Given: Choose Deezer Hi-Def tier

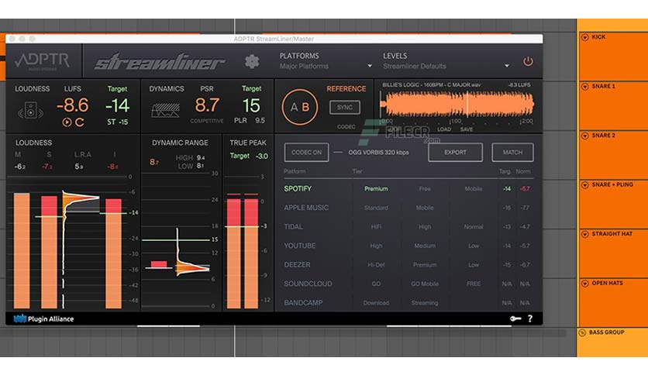Looking at the screenshot, I should [376, 265].
